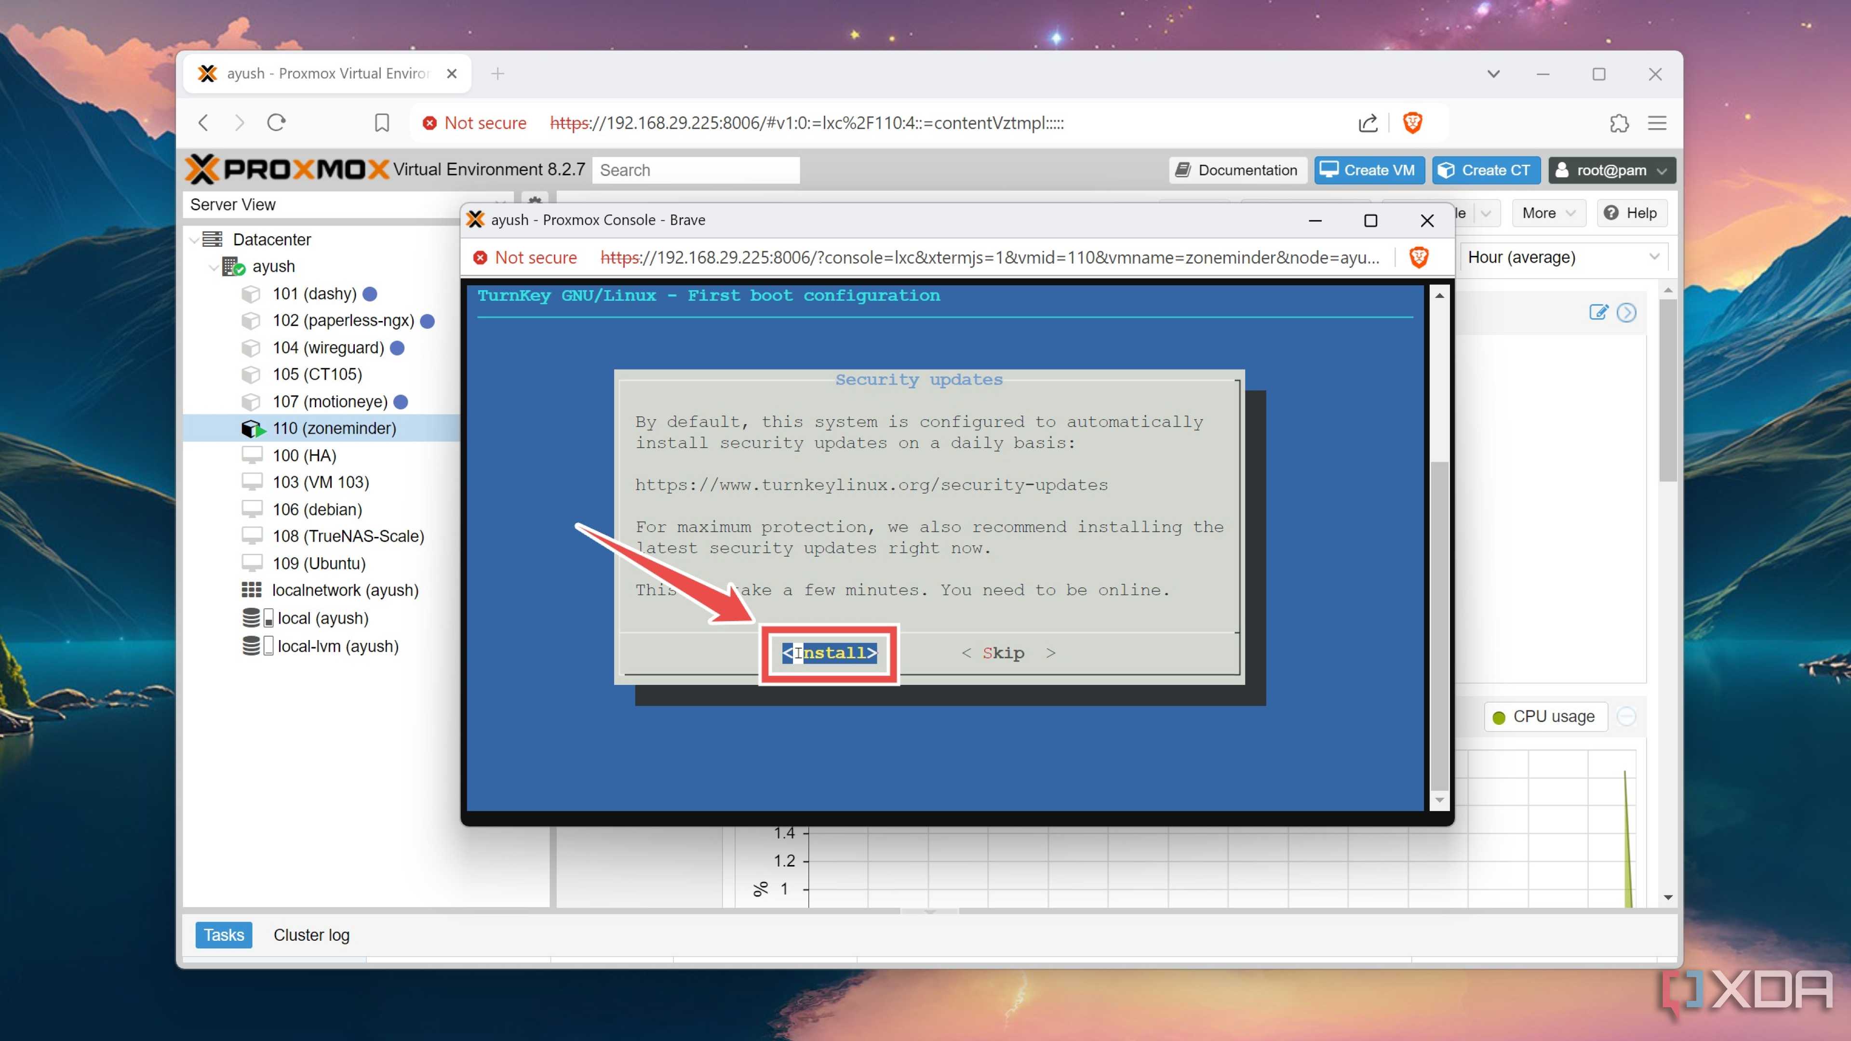Click the Create CT button
The width and height of the screenshot is (1851, 1041).
coord(1486,170)
